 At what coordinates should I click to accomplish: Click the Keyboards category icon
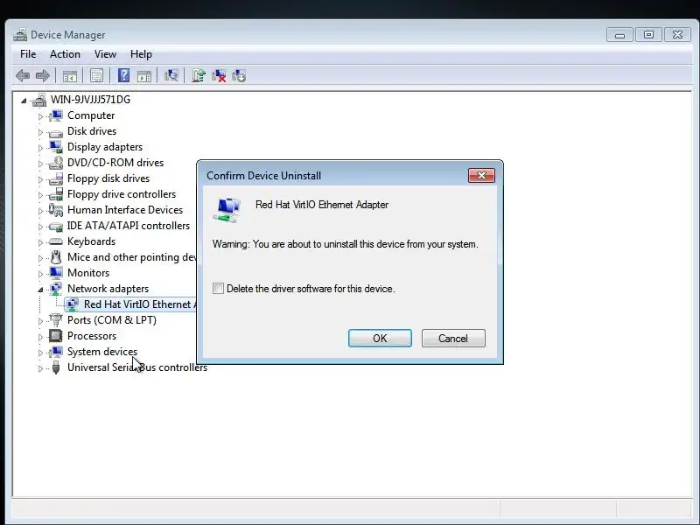56,241
